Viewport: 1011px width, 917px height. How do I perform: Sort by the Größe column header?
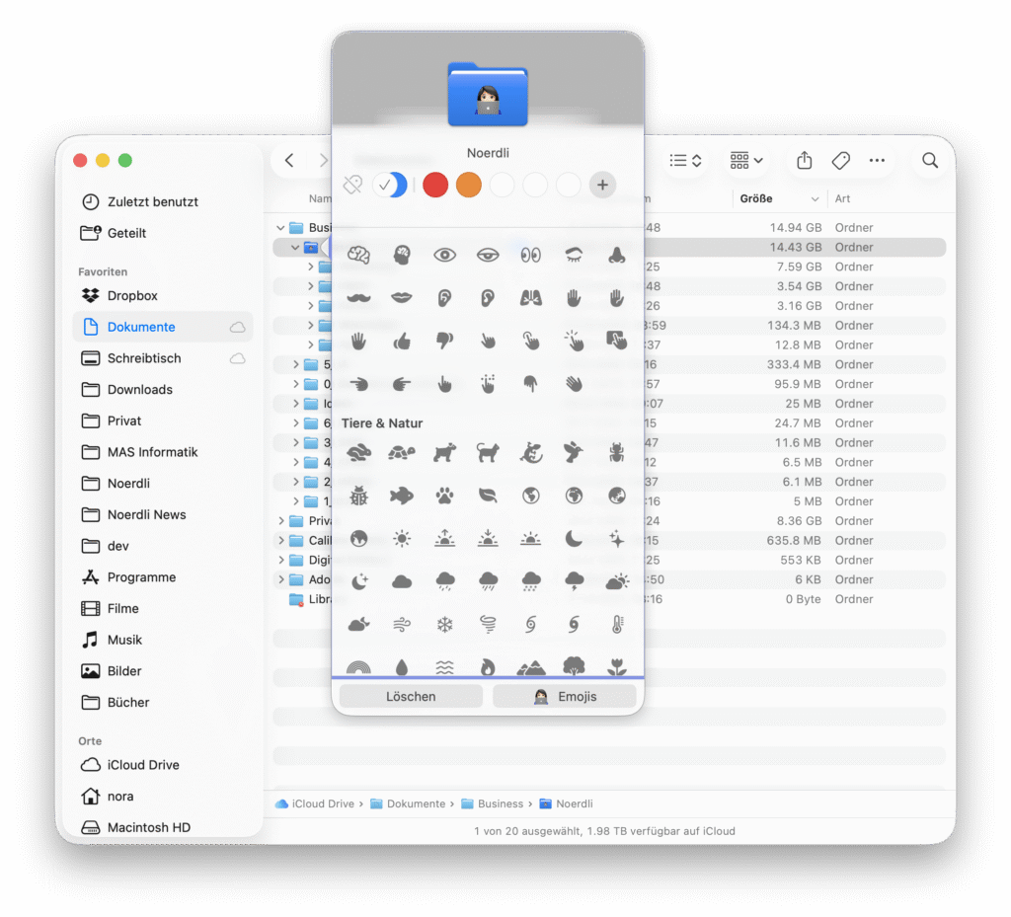point(757,198)
